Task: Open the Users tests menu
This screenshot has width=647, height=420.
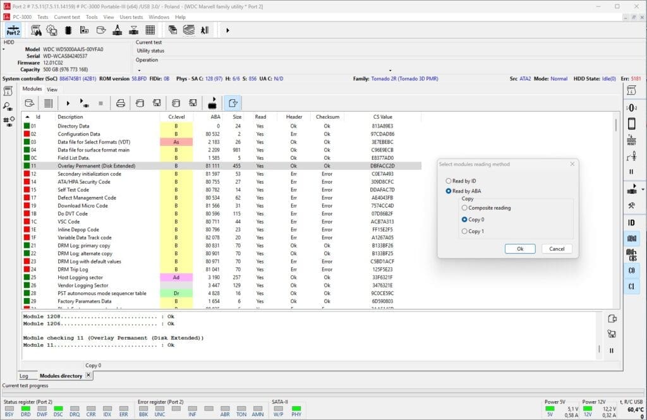Action: [131, 17]
